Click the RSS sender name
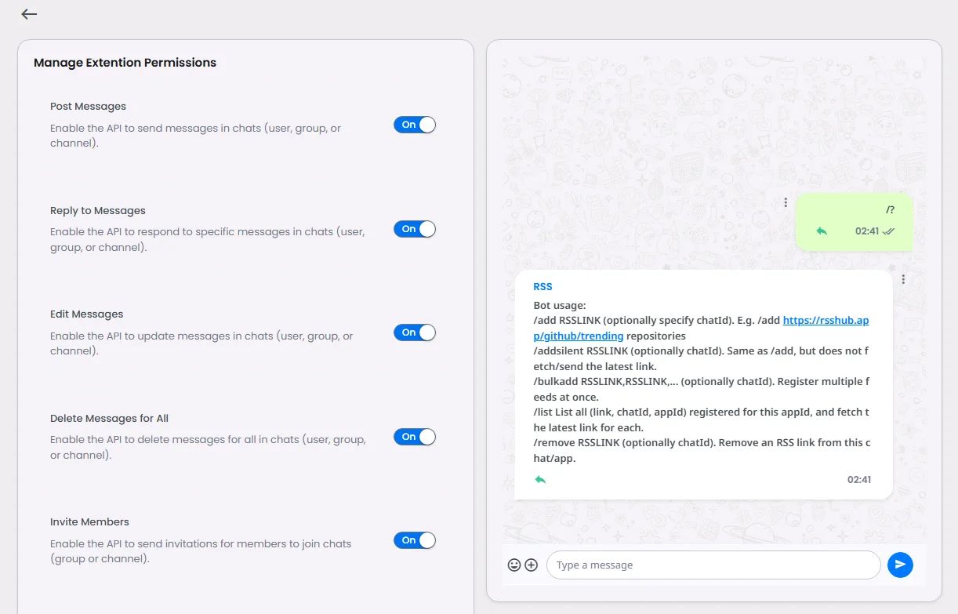This screenshot has height=614, width=958. tap(543, 287)
